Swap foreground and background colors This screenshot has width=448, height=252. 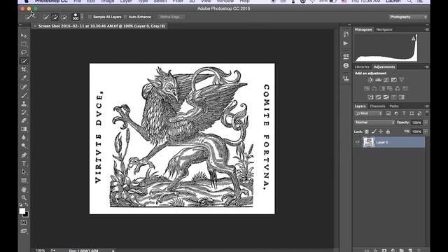(27, 204)
